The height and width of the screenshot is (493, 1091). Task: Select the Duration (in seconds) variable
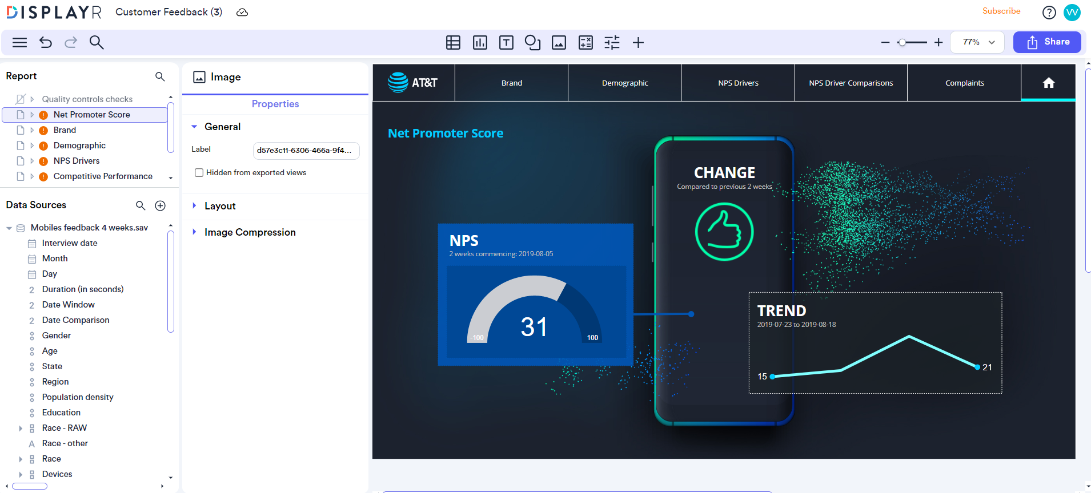[x=83, y=289]
